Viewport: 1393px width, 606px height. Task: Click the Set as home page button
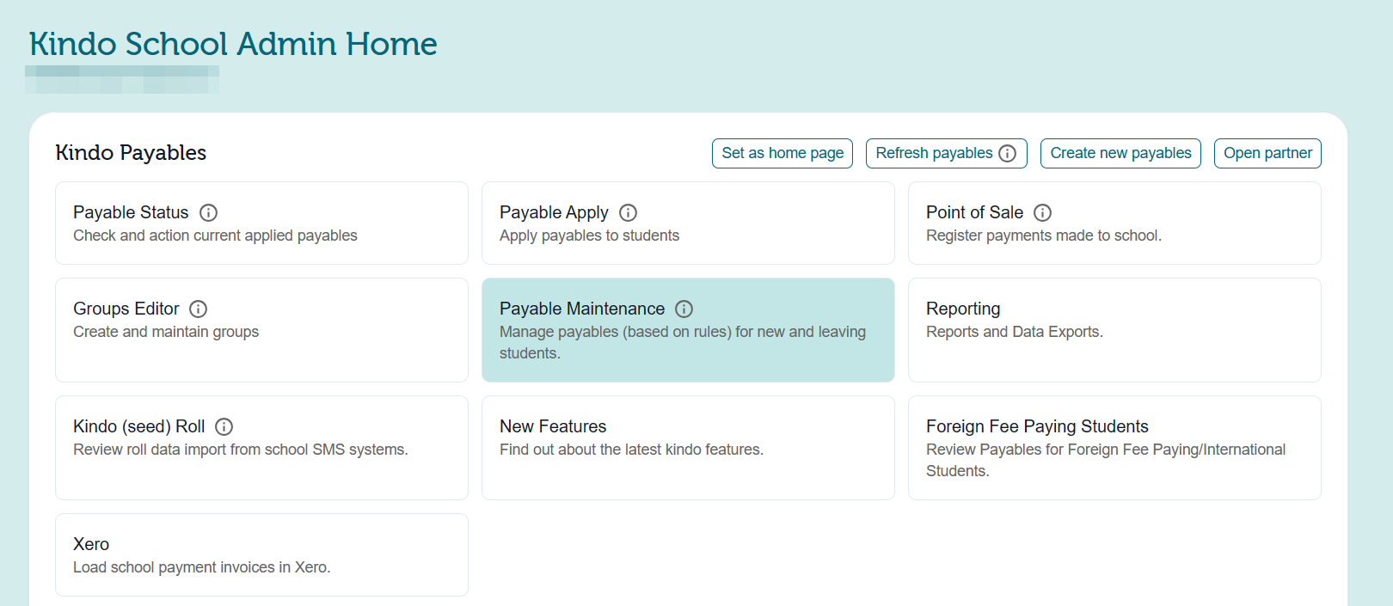tap(782, 153)
